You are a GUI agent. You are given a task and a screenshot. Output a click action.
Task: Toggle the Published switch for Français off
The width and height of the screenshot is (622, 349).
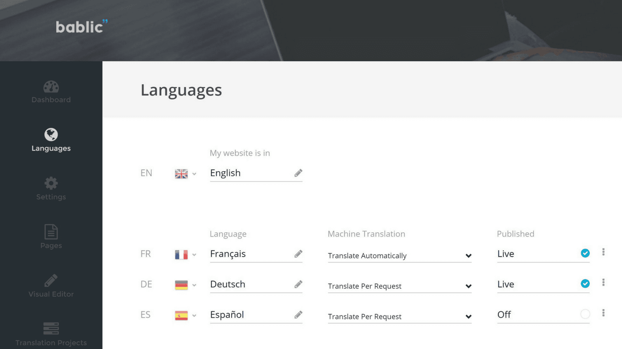(x=585, y=253)
